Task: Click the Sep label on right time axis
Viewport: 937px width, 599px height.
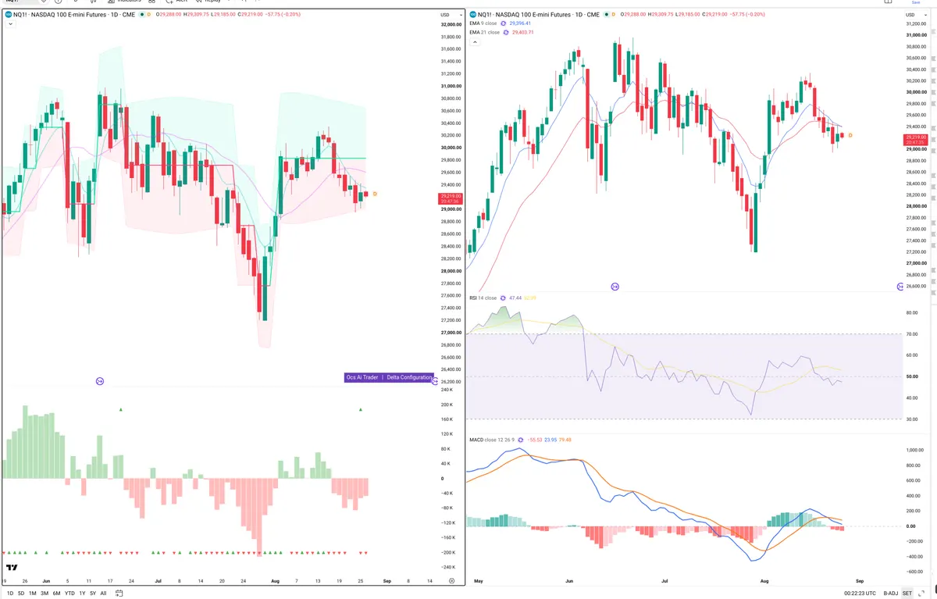Action: pyautogui.click(x=859, y=582)
